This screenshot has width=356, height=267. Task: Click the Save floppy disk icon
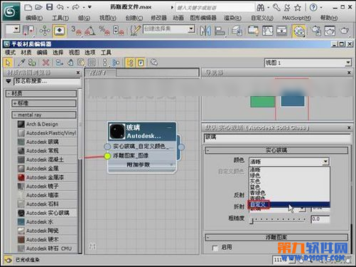[x=49, y=7]
